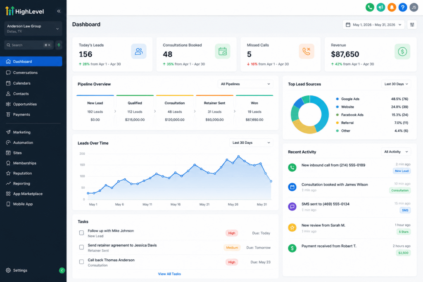Screen dimensions: 423x282
Task: Open the dashboard filter settings icon
Action: pos(412,24)
